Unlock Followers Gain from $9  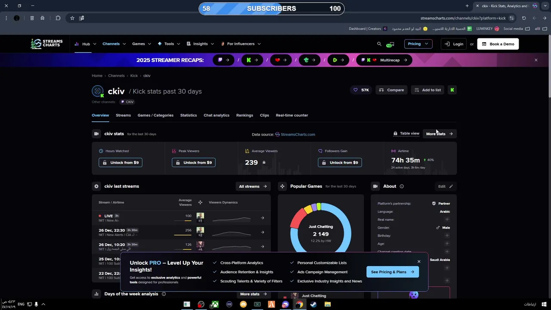click(x=340, y=162)
